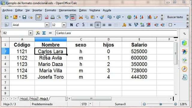Screen dimensions: 192x108
Task: Delete decimal place icon
Action: tap(148, 25)
